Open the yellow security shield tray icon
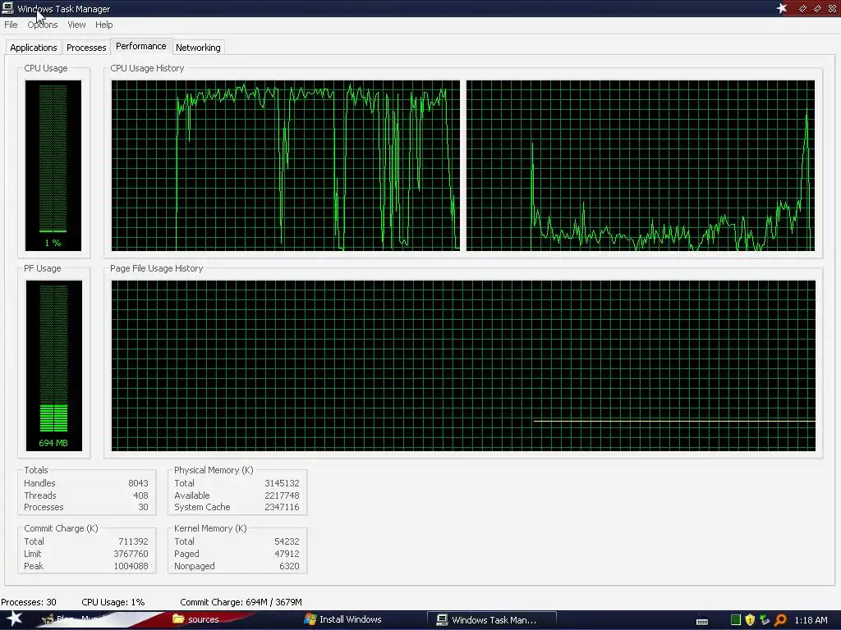 point(750,620)
